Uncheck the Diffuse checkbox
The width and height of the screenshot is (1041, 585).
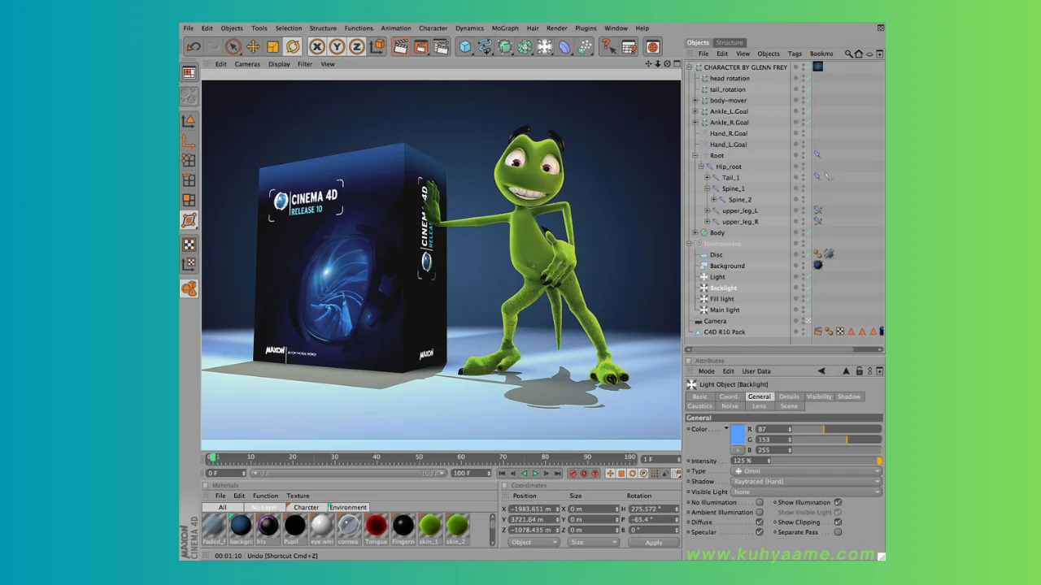(760, 522)
